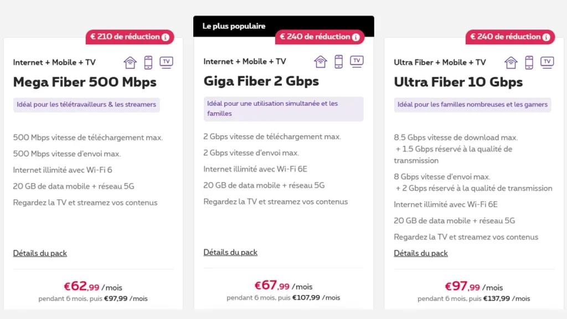Open info icon on € 210 de réduction badge

166,37
